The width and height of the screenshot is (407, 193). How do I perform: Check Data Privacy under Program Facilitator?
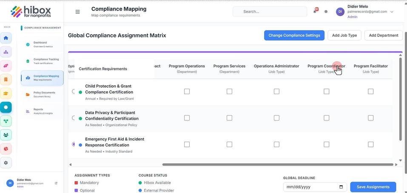click(371, 118)
